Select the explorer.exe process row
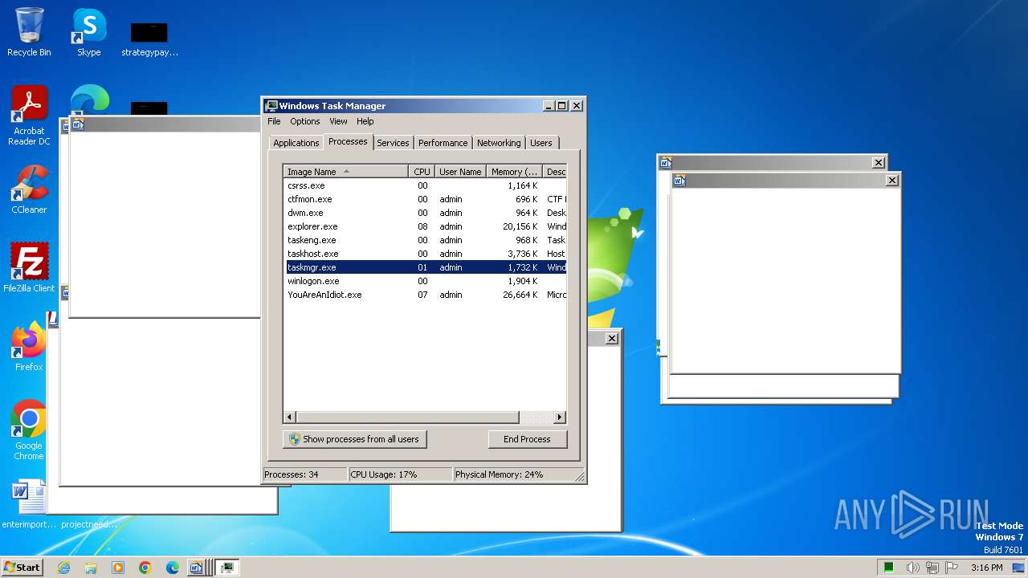Screen dimensions: 1028x578 click(425, 226)
